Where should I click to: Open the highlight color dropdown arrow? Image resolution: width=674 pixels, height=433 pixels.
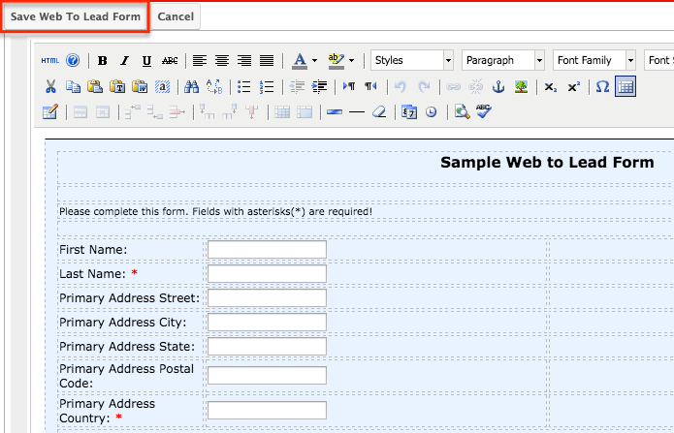point(352,61)
